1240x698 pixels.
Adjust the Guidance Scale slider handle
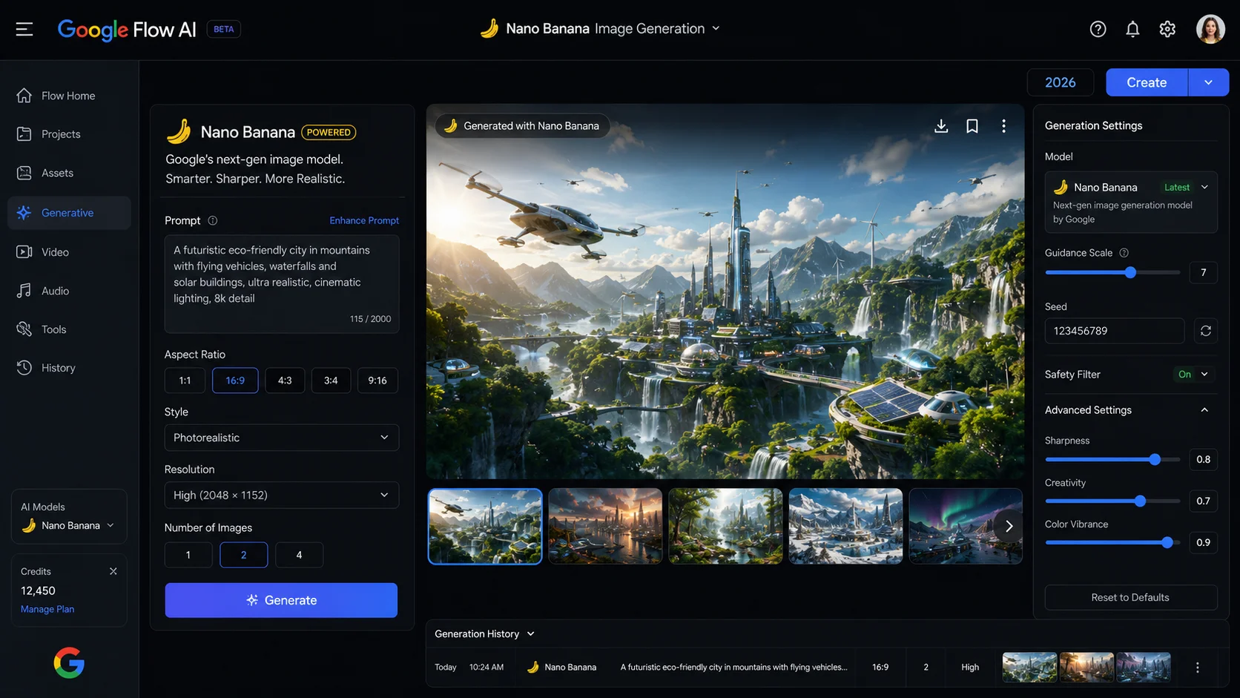[x=1130, y=273]
